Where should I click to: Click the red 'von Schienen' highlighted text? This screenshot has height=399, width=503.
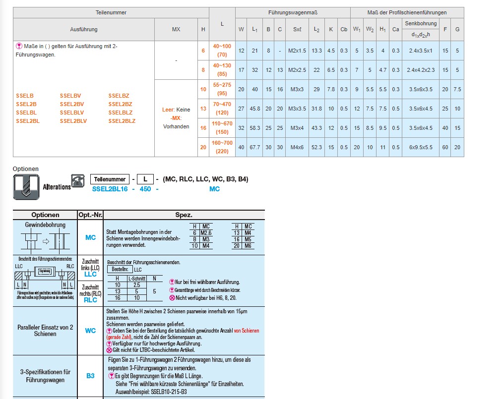click(247, 331)
